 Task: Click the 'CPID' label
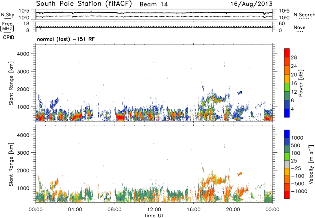(9, 37)
